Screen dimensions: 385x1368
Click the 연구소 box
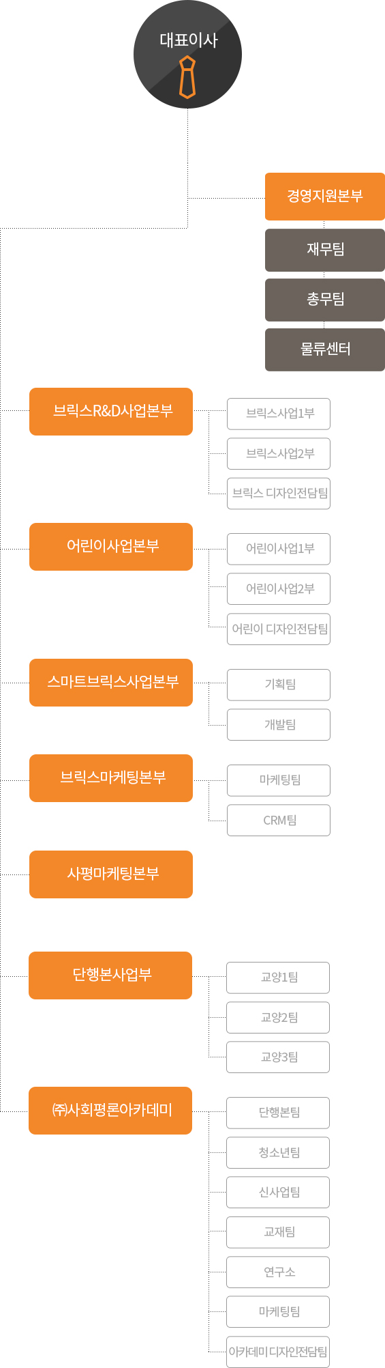click(x=278, y=1272)
